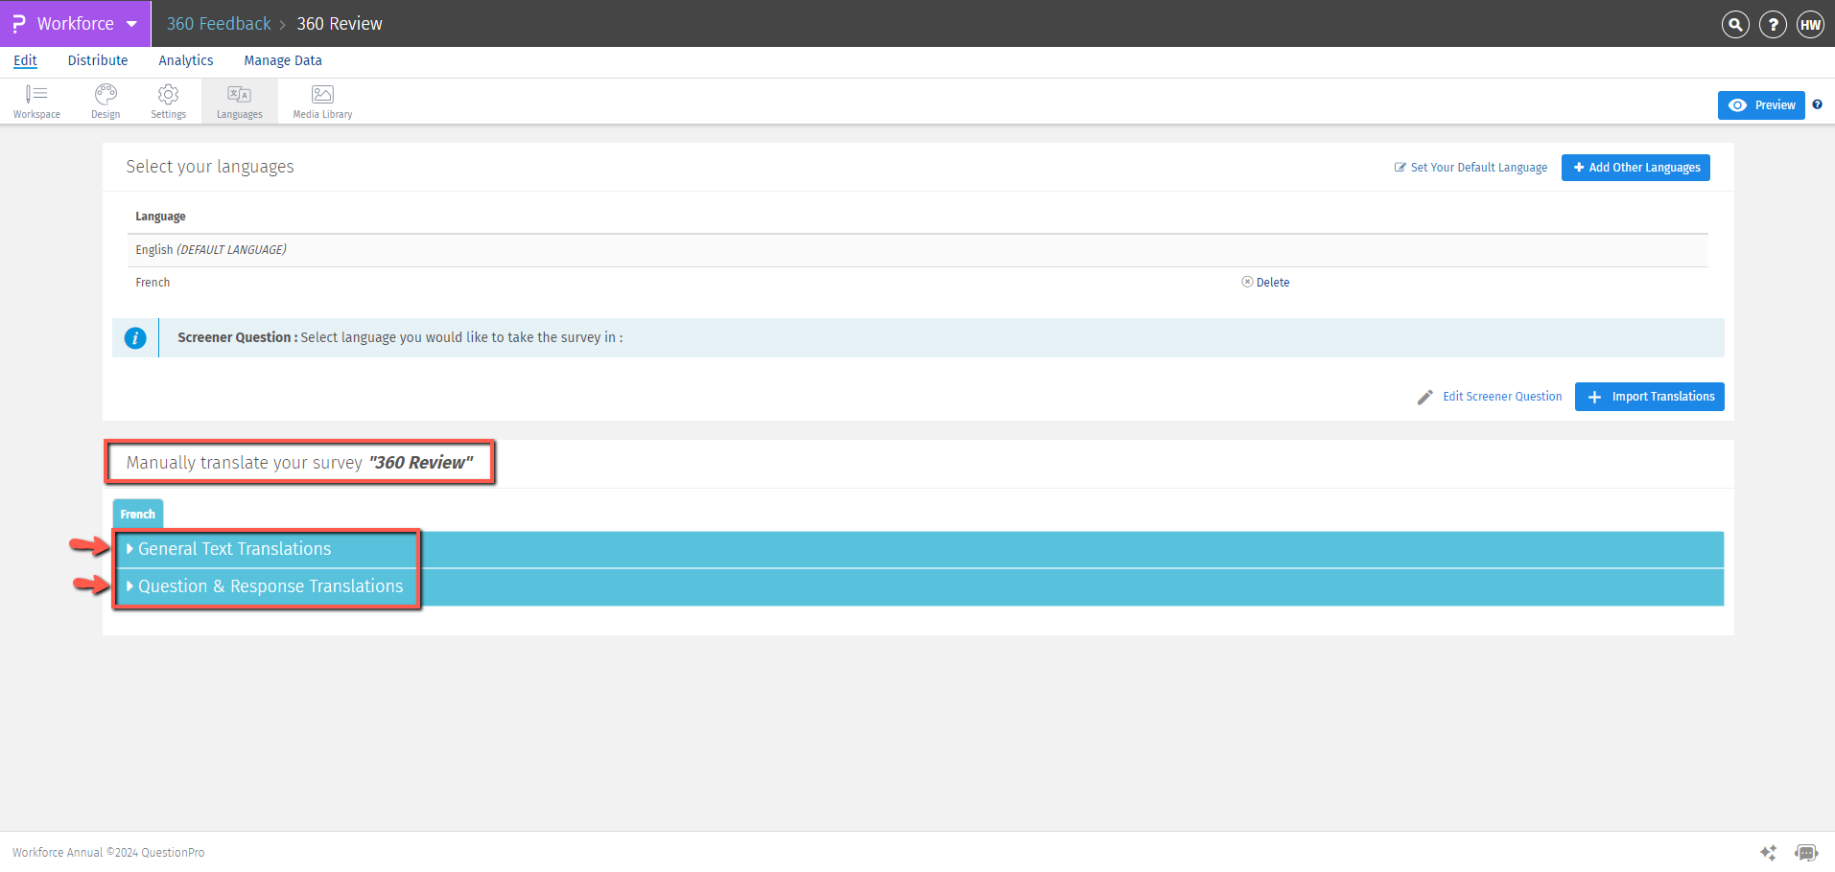Click the screener question info icon

tap(135, 337)
